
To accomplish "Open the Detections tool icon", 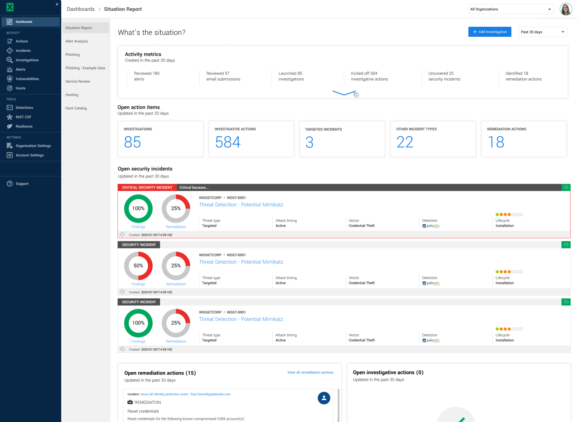I will pos(9,107).
